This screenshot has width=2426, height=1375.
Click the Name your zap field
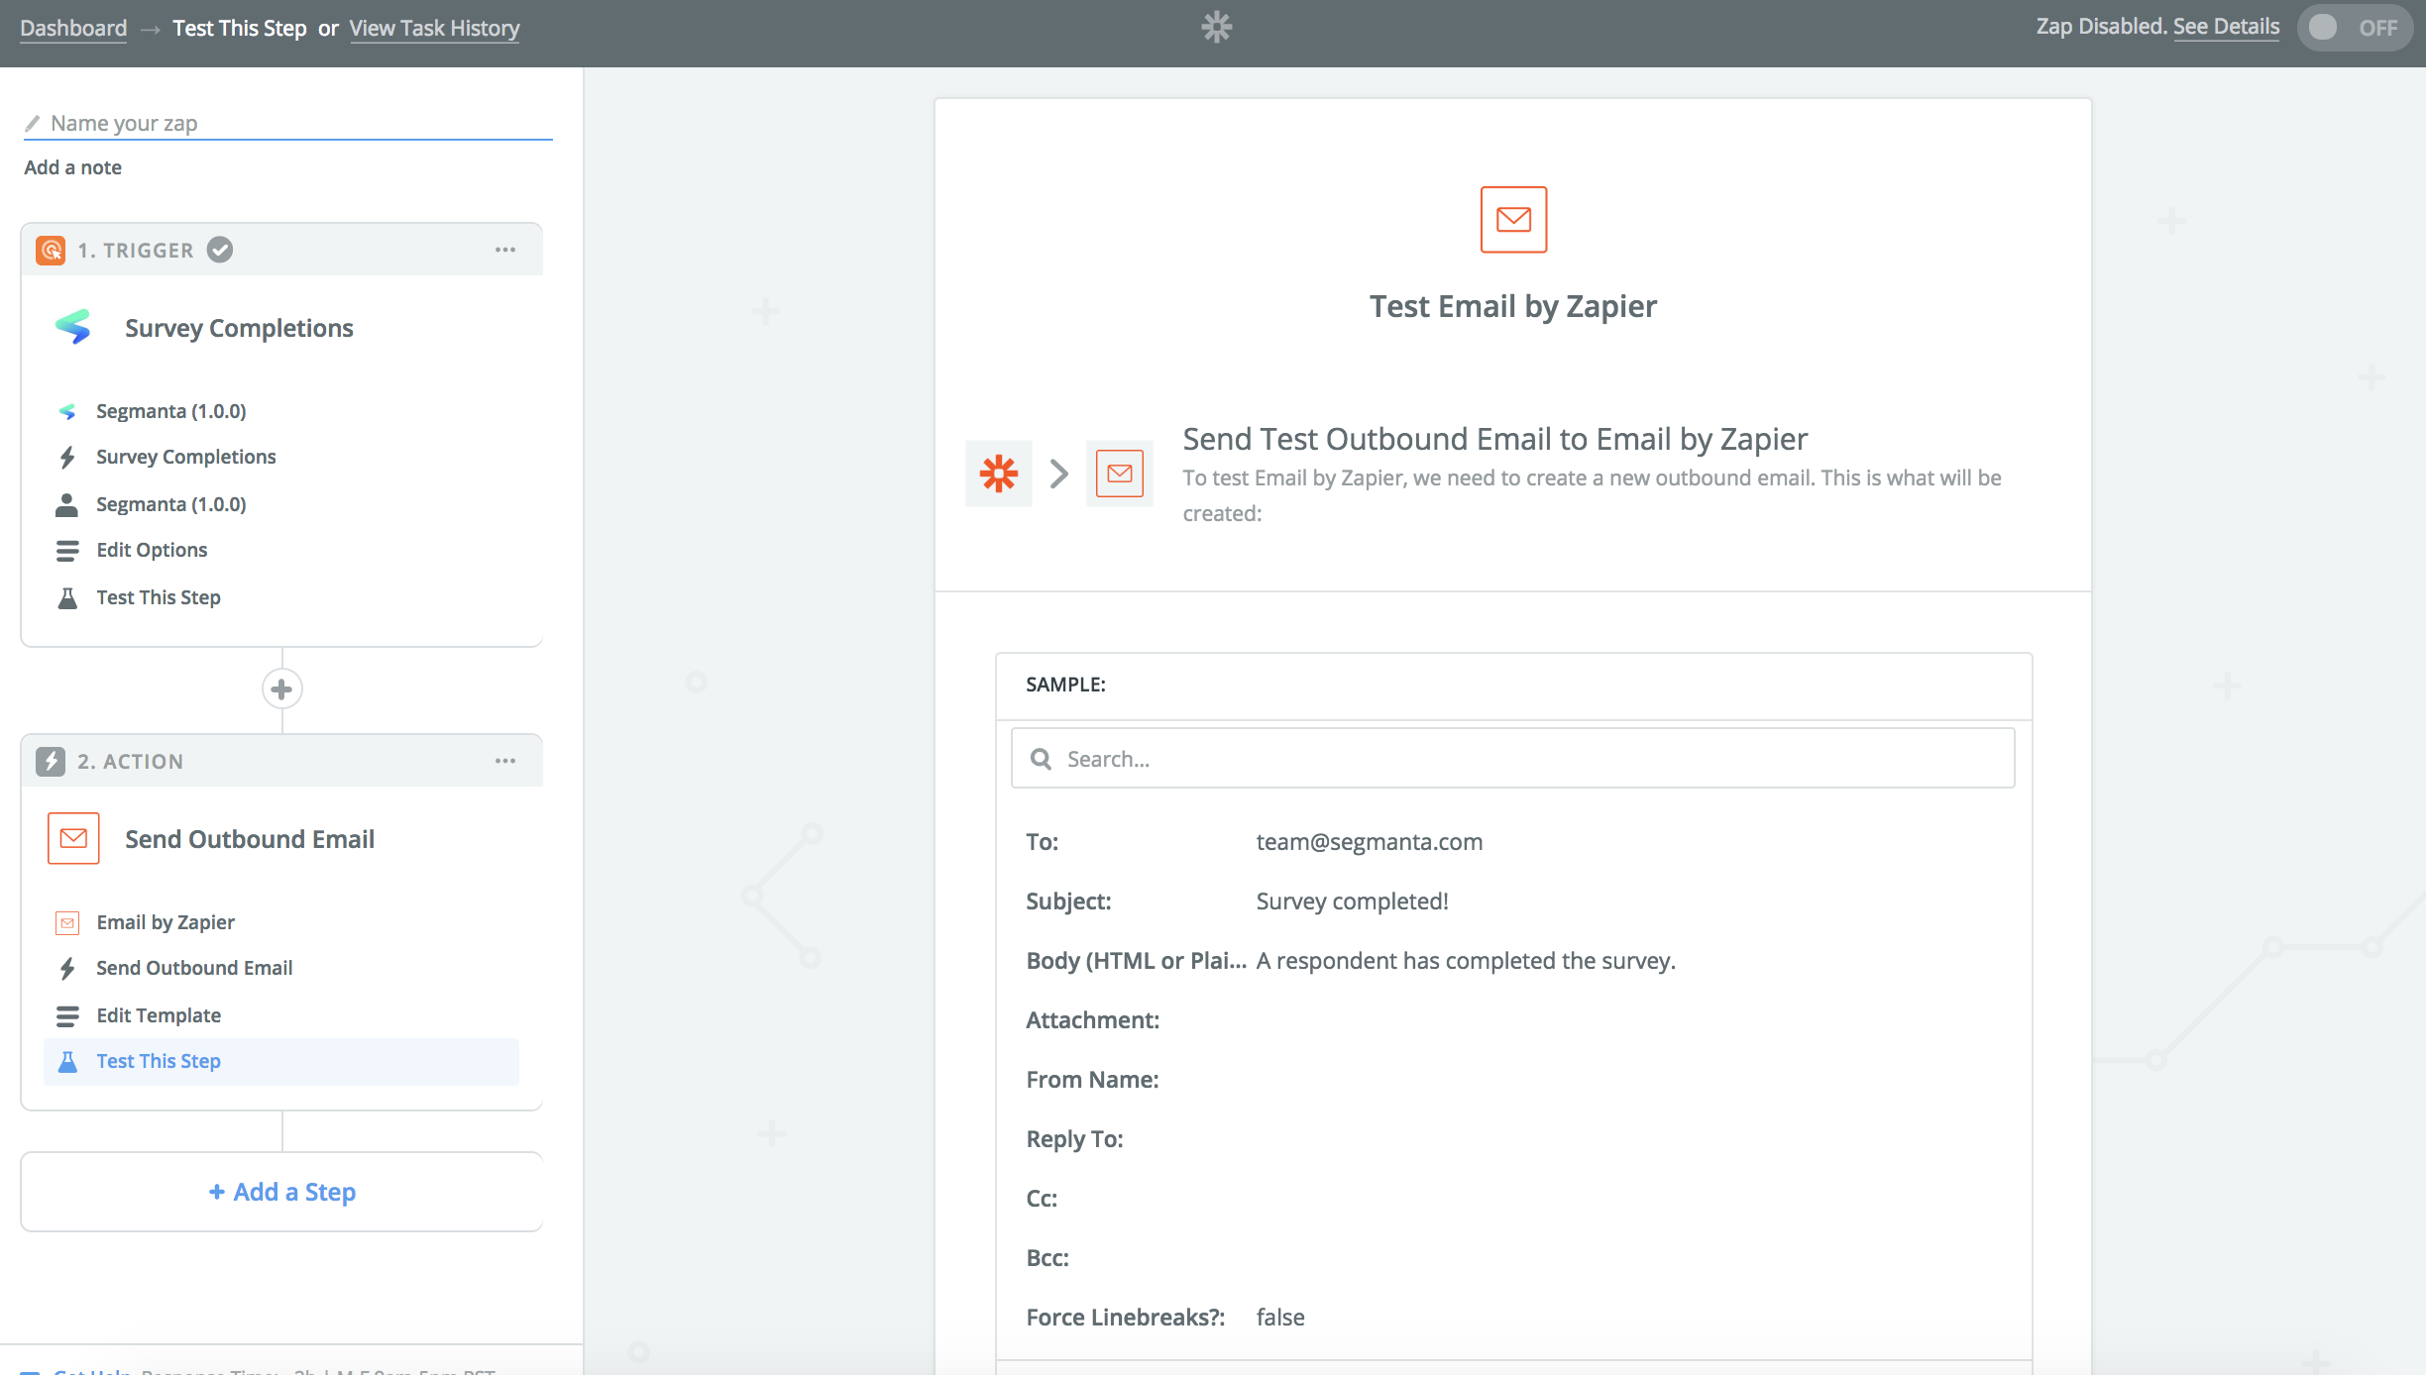(287, 123)
